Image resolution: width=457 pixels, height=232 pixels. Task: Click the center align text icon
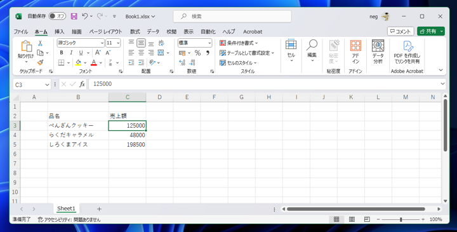pos(141,53)
